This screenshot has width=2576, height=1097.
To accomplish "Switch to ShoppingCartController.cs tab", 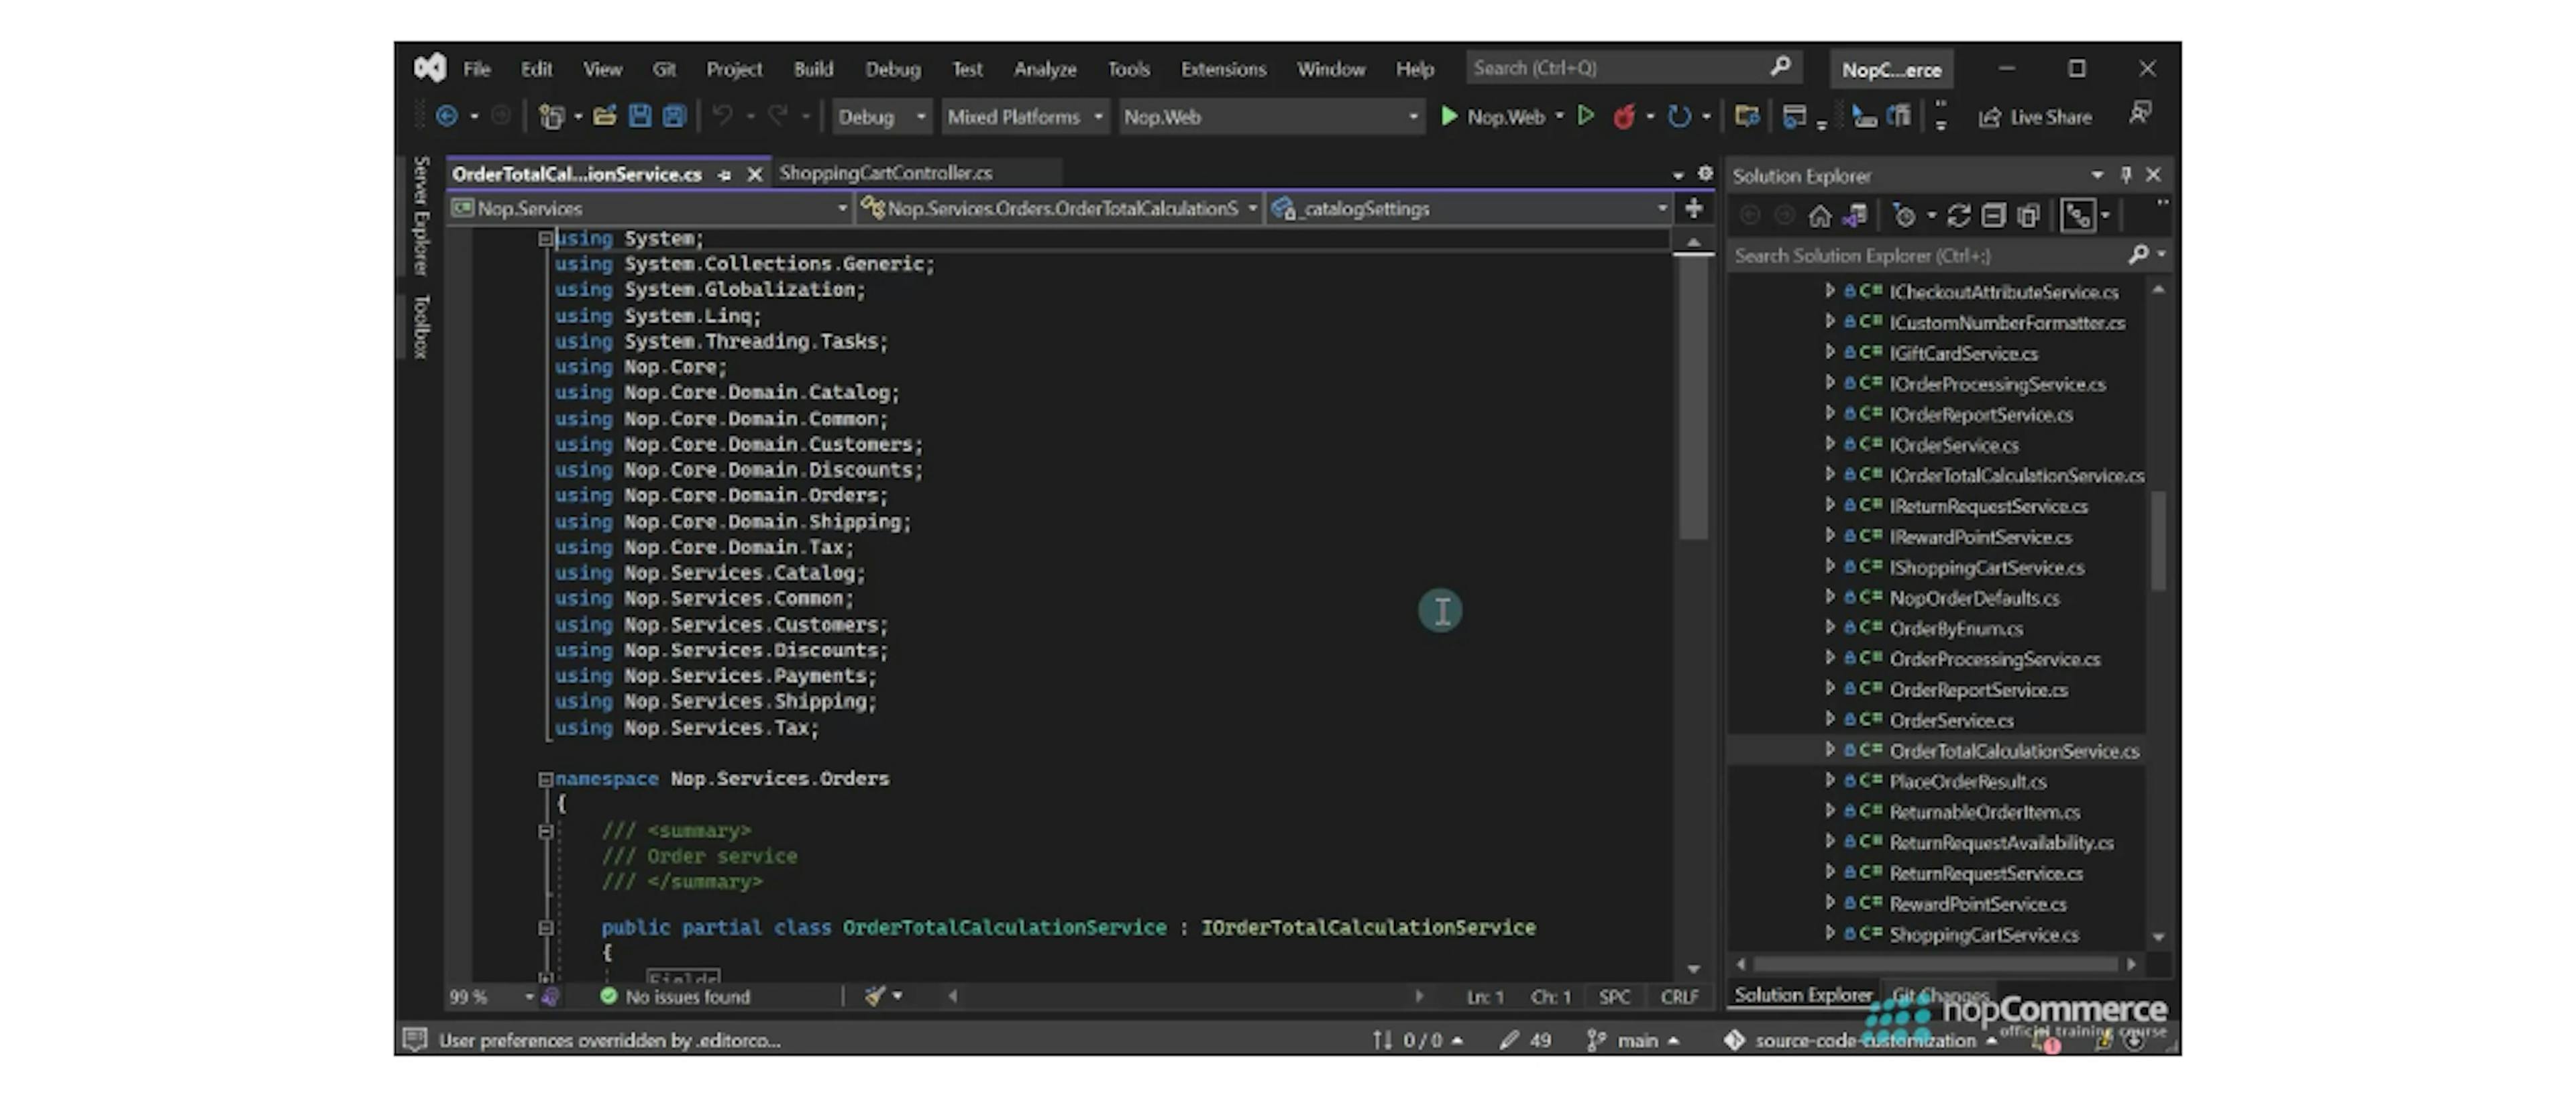I will [x=889, y=172].
